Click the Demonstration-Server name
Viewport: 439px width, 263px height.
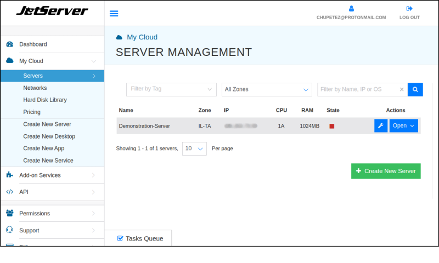coord(144,126)
